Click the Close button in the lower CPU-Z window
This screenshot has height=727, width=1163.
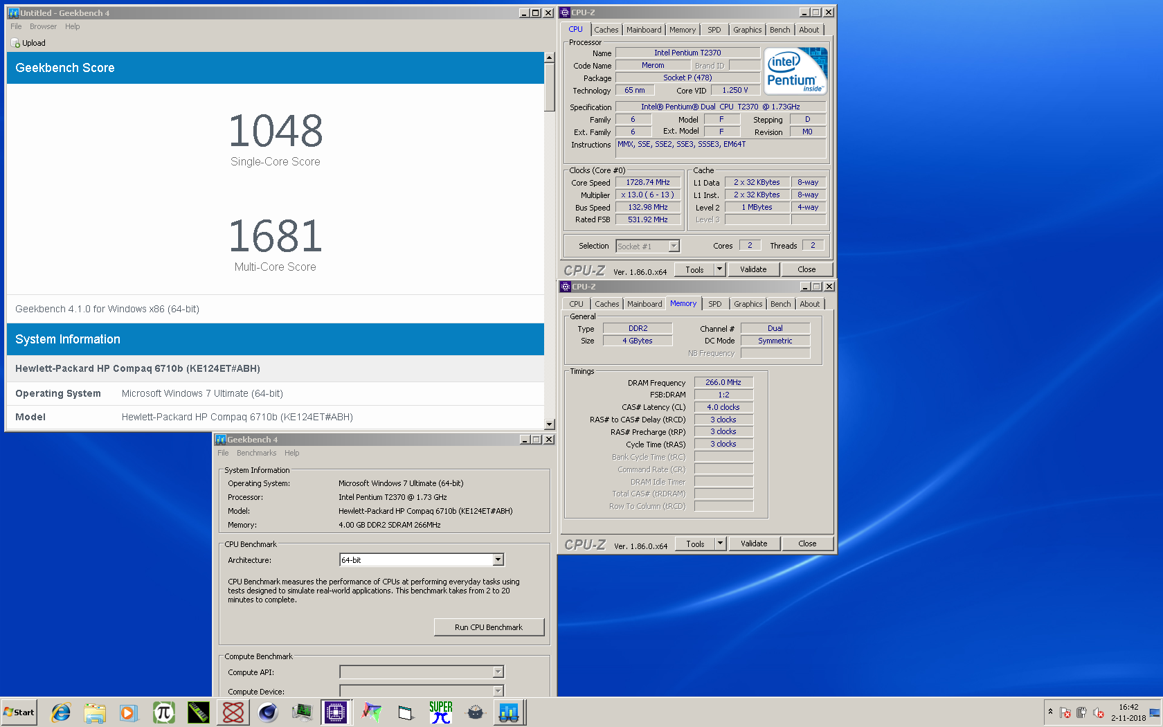point(807,544)
